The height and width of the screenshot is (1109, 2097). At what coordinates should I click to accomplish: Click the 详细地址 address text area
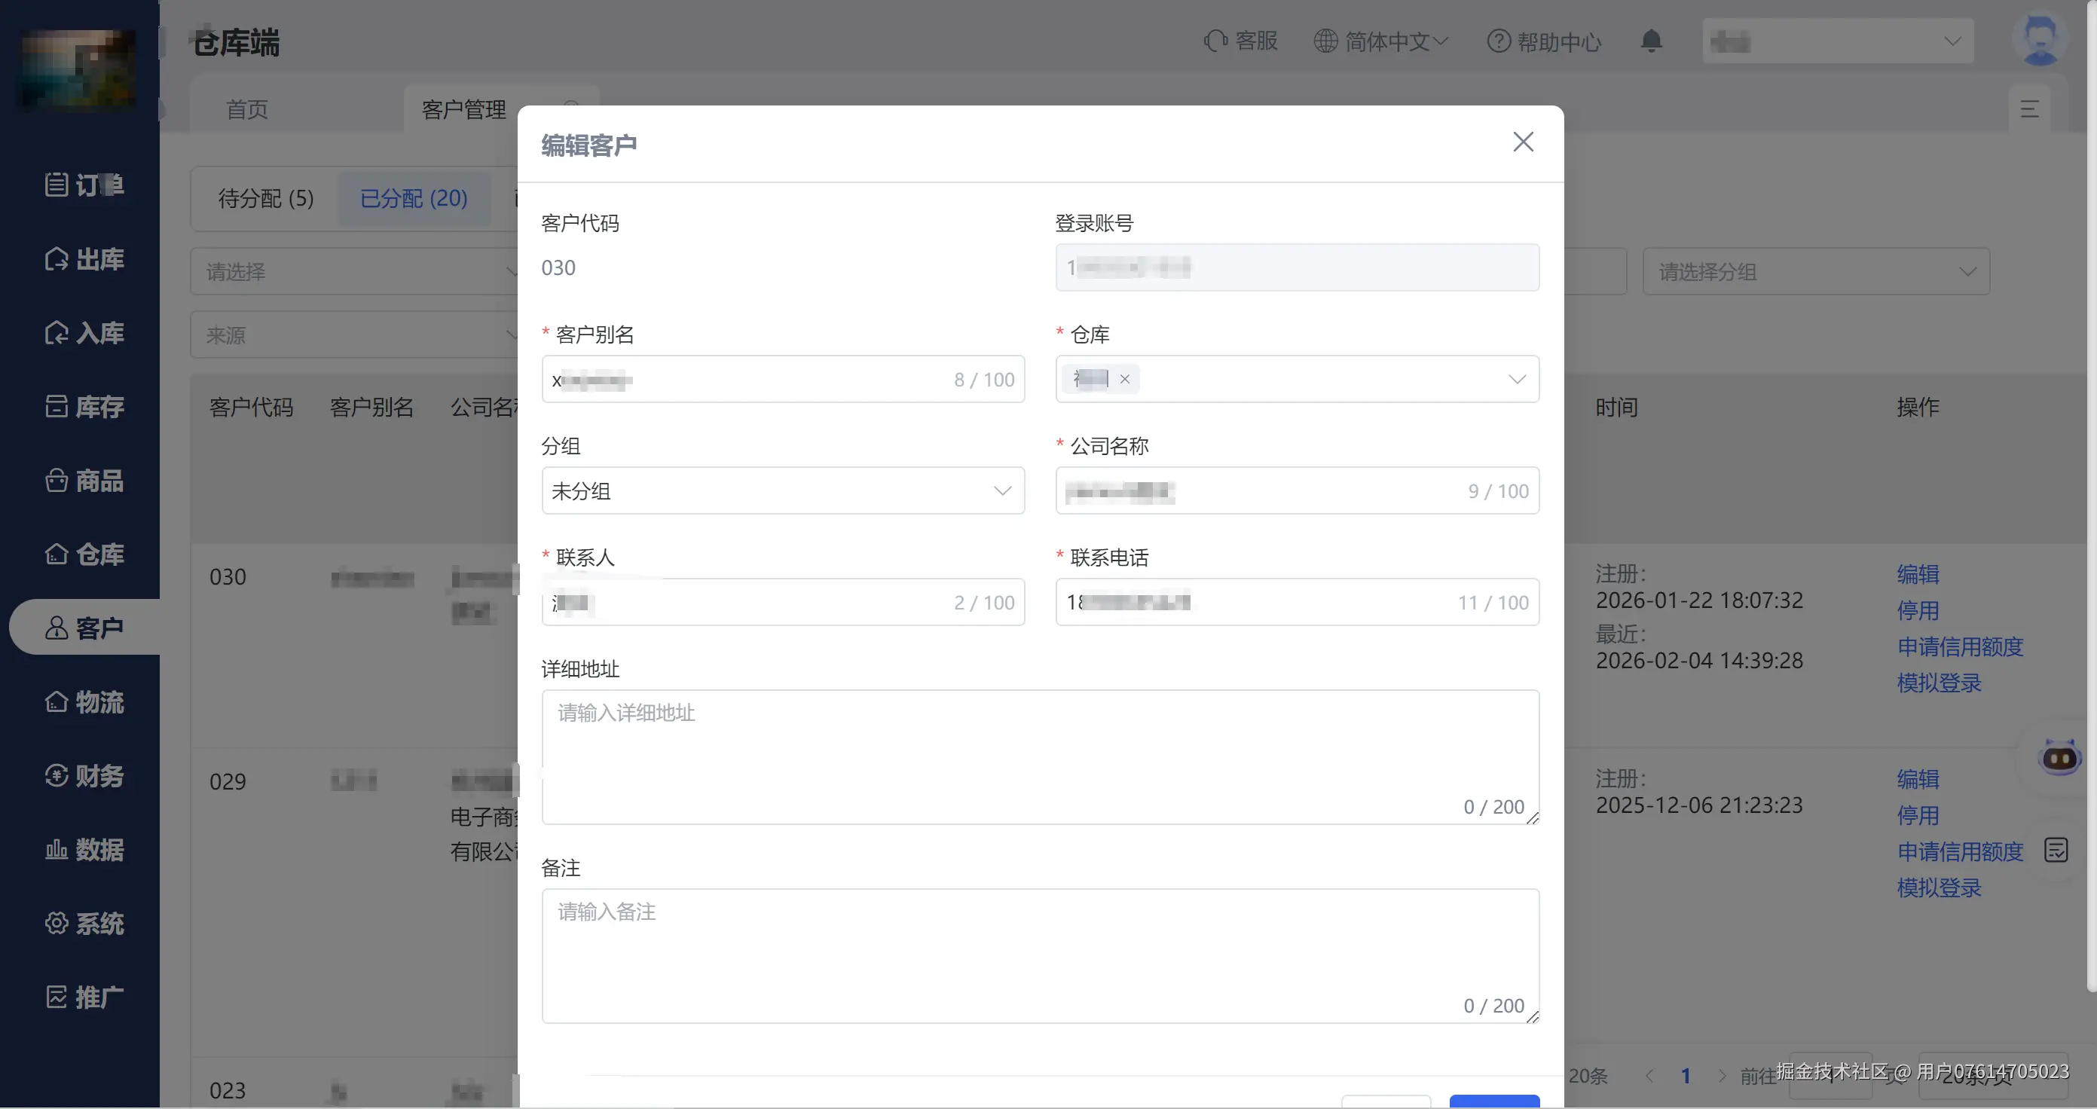(1040, 756)
